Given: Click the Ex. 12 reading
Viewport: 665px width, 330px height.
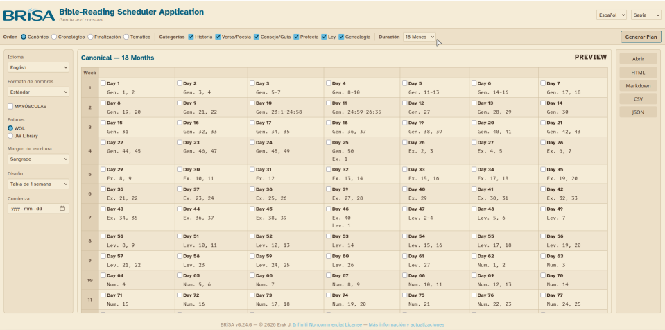Looking at the screenshot, I should tap(265, 179).
